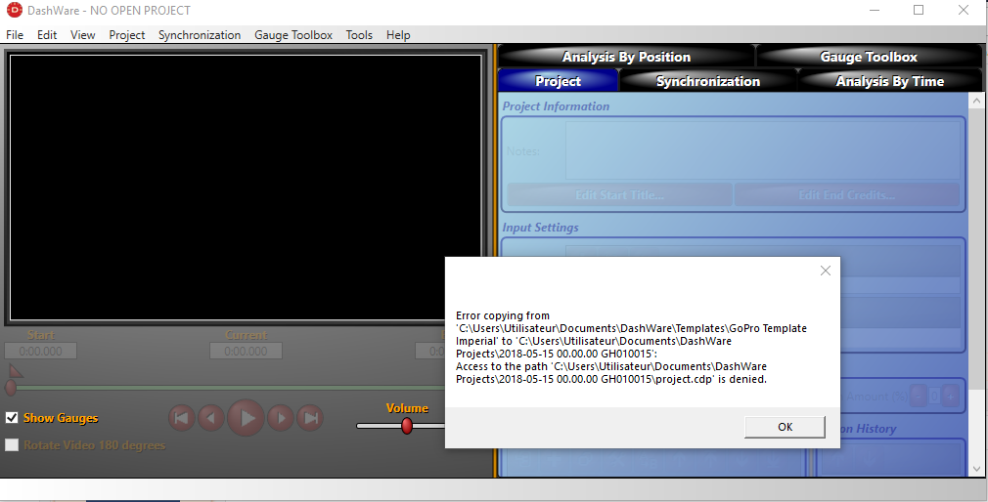The height and width of the screenshot is (502, 988).
Task: Click the Amount minus stepper button
Action: [919, 397]
